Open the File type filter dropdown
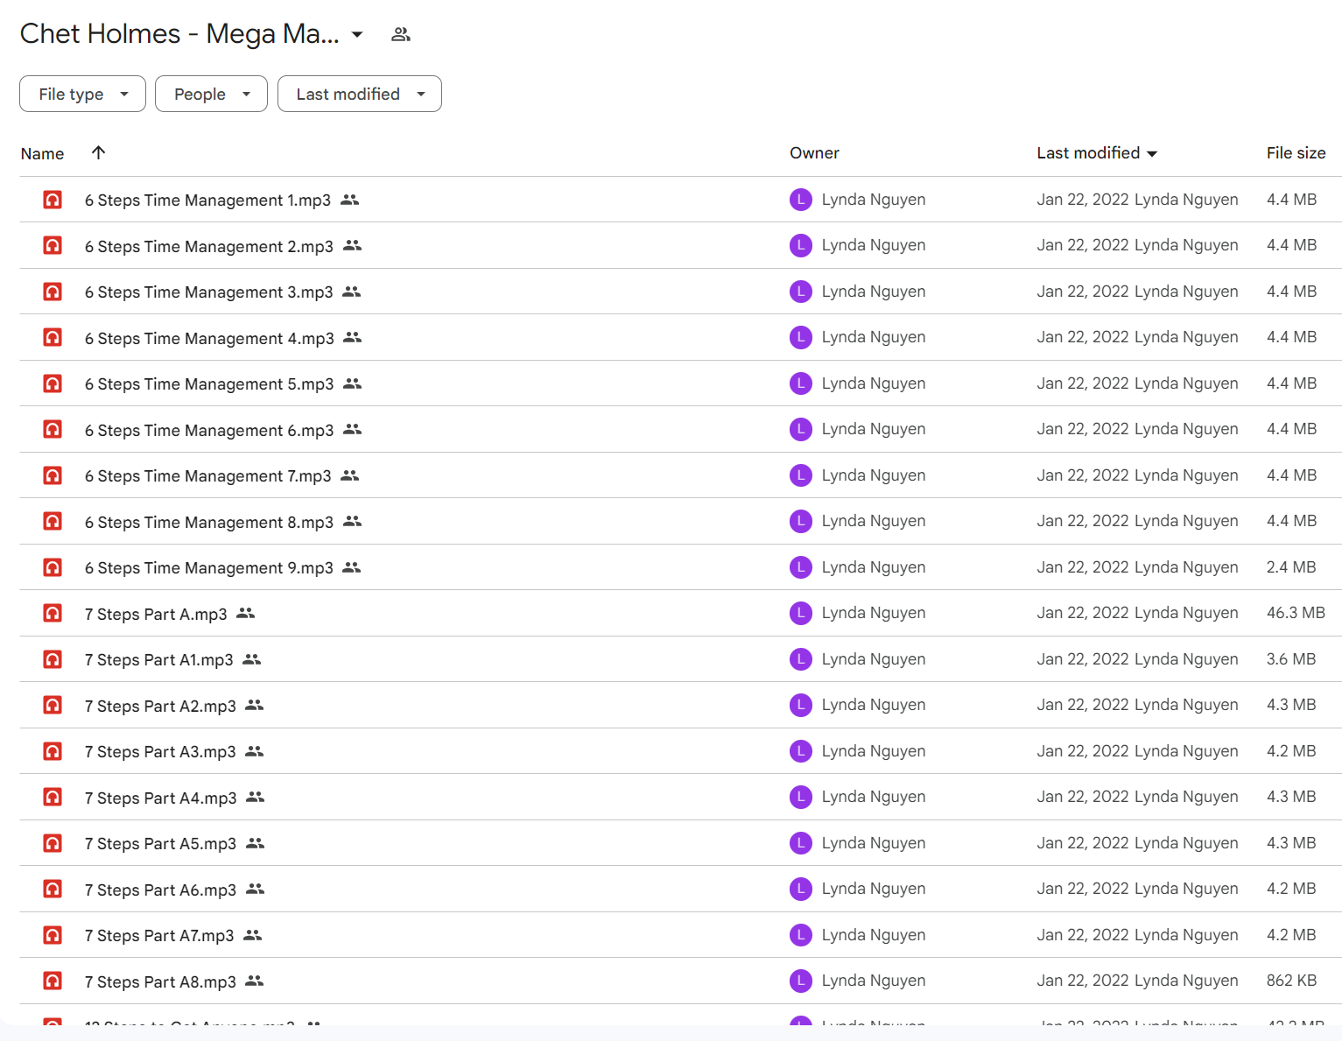Viewport: 1342px width, 1041px height. point(82,94)
